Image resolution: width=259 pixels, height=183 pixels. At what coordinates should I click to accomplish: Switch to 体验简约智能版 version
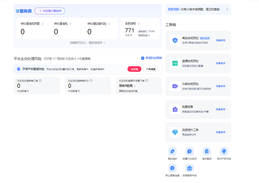coord(50,11)
